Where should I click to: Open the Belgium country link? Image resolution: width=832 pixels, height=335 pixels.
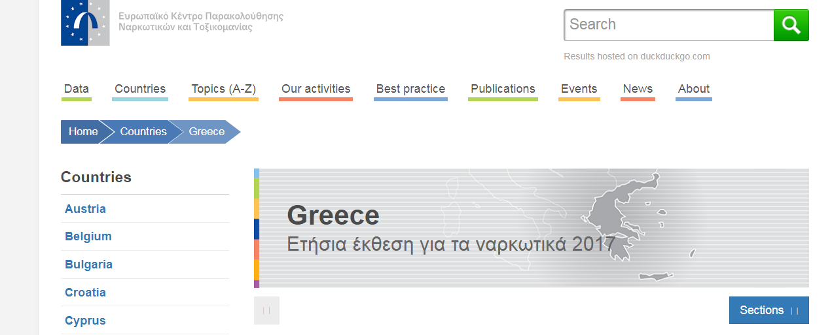pos(88,236)
